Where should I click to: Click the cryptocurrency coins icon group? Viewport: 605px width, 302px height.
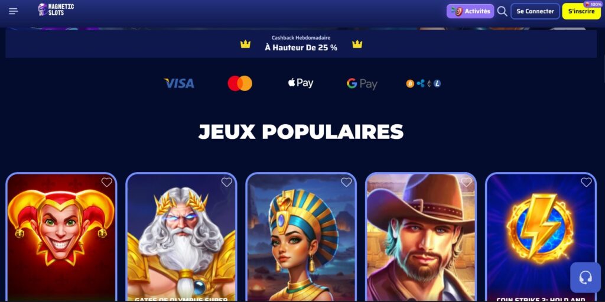click(423, 83)
